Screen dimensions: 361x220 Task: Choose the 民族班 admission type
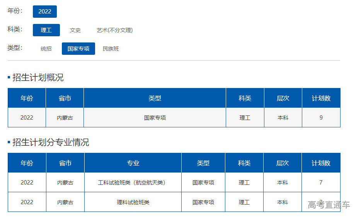(111, 49)
